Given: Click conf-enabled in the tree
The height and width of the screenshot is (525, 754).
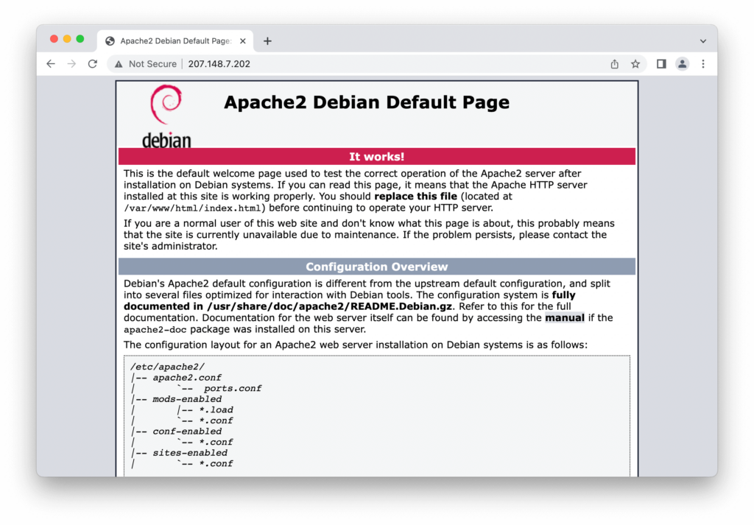Looking at the screenshot, I should (x=187, y=431).
